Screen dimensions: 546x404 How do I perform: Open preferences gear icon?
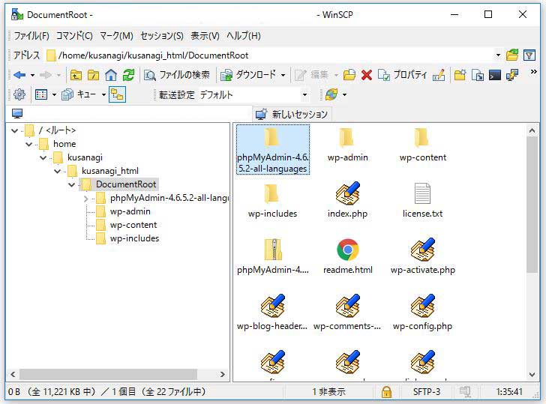click(x=19, y=94)
